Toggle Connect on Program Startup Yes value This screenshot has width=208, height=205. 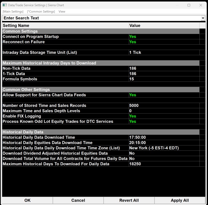164,36
